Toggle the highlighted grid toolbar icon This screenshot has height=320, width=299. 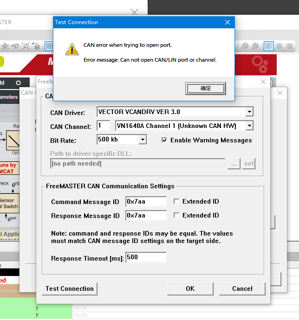click(x=49, y=46)
